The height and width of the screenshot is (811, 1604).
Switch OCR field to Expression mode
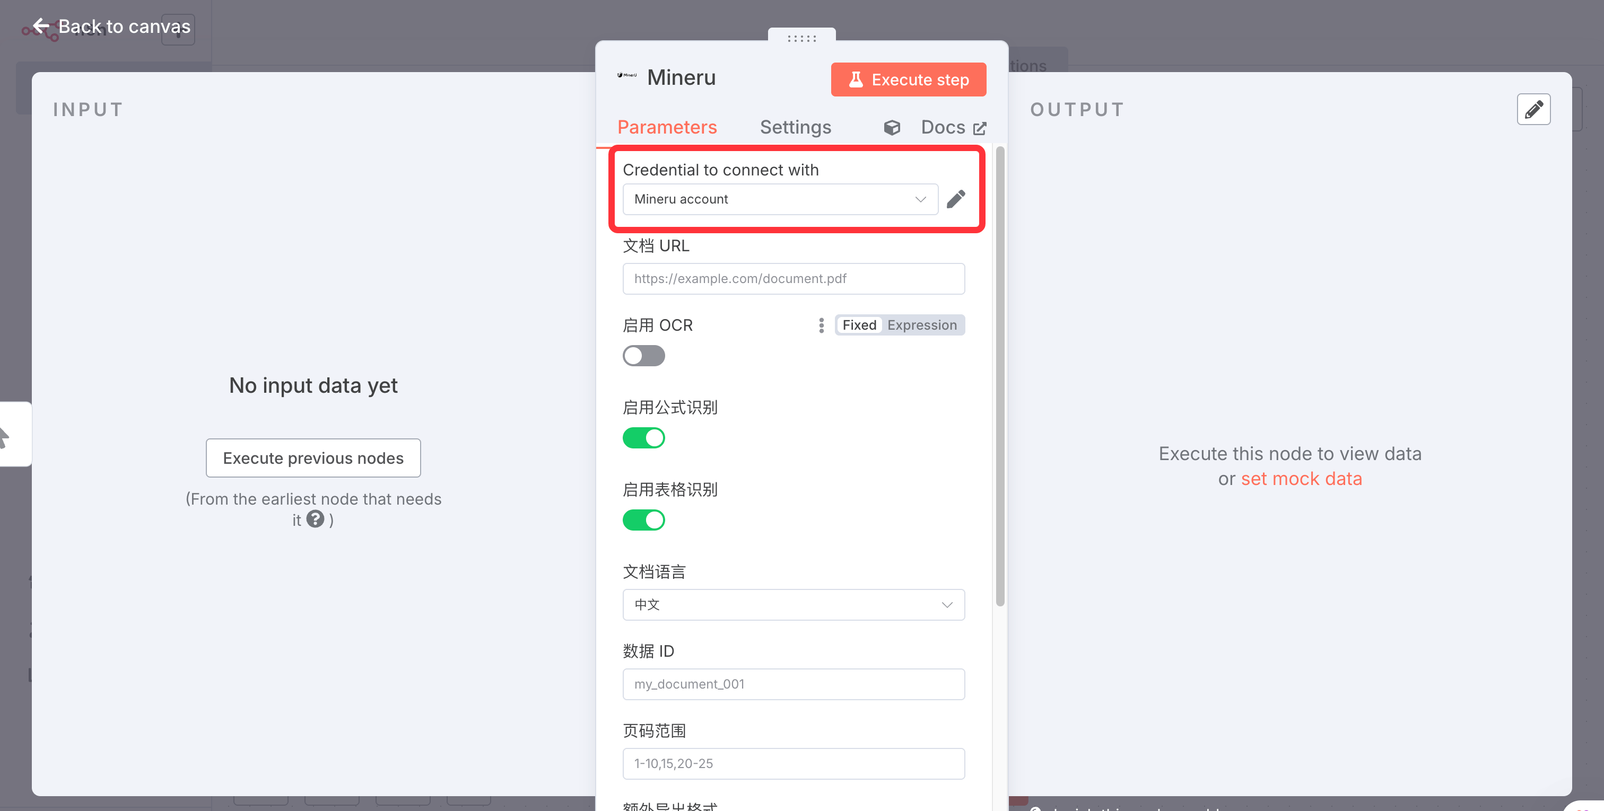pyautogui.click(x=921, y=325)
